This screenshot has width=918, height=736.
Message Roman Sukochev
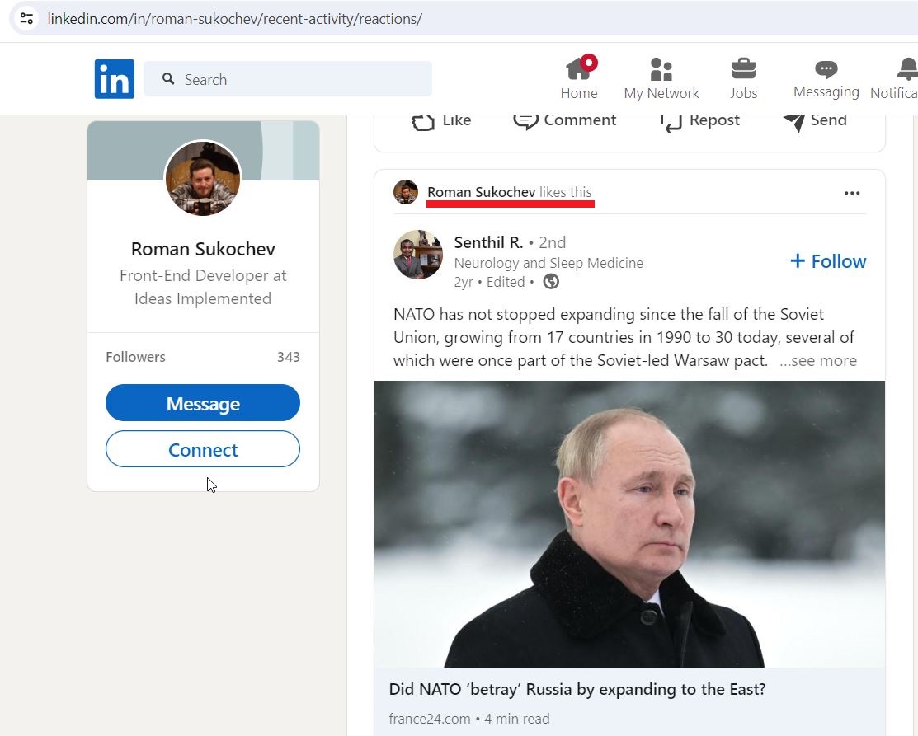tap(203, 402)
